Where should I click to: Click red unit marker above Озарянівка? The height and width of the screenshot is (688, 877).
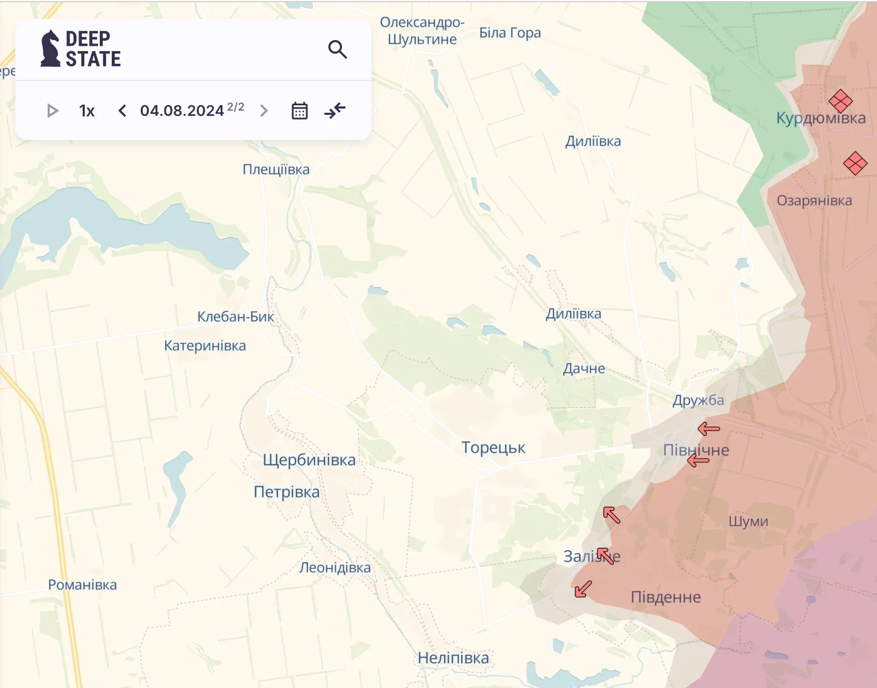855,163
